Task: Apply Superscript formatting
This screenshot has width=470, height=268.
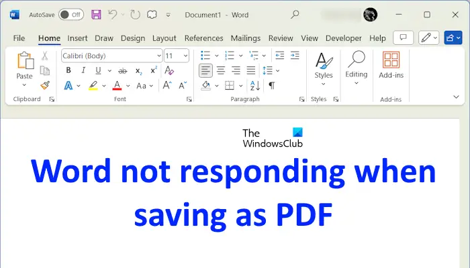Action: click(x=154, y=70)
